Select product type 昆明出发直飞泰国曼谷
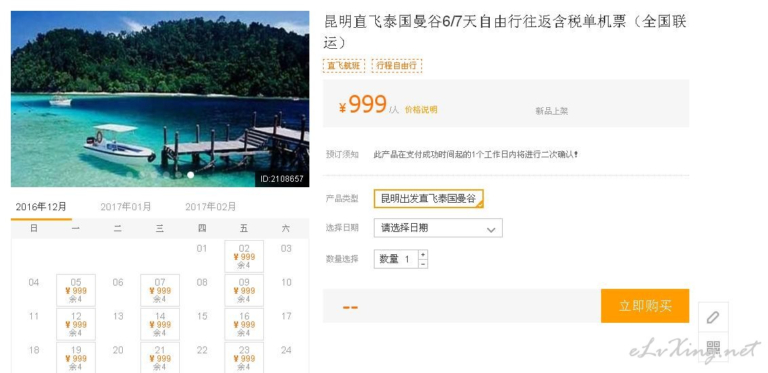The height and width of the screenshot is (373, 768). [x=429, y=199]
